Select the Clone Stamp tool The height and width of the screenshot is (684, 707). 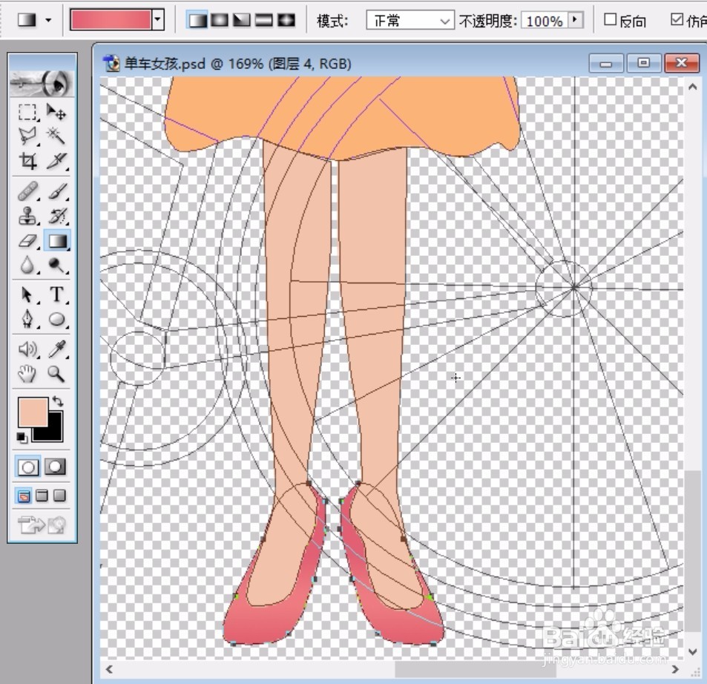(x=27, y=216)
